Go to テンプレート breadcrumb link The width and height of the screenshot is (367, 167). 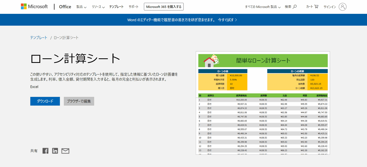[x=39, y=38]
